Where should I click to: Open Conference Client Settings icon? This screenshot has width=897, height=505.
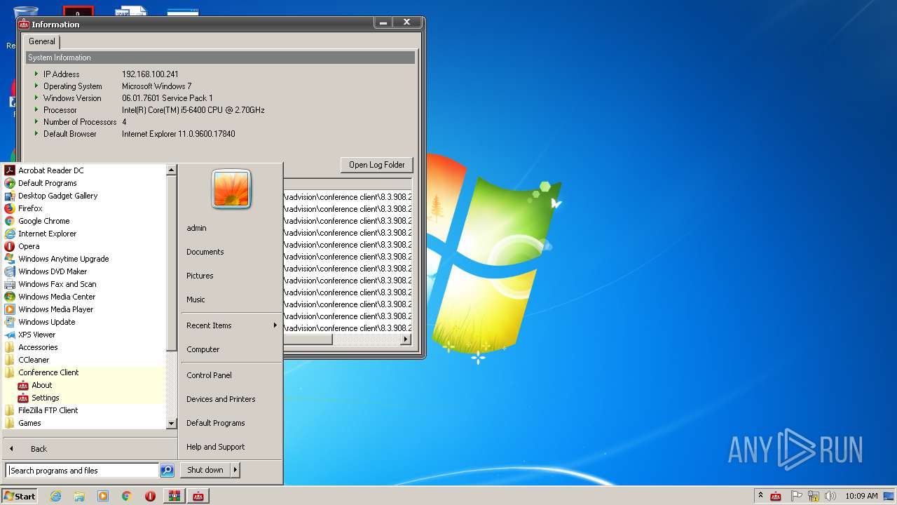(23, 398)
